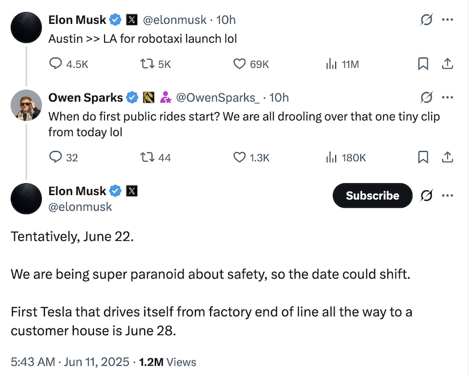Like the Austin robotaxi launch tweet
470x377 pixels.
240,63
